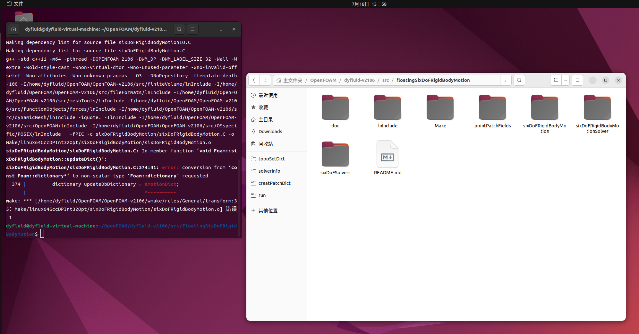Minimize the terminal window

coord(208,29)
